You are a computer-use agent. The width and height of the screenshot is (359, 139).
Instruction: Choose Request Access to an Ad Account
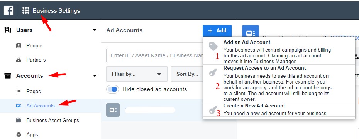tap(279, 84)
